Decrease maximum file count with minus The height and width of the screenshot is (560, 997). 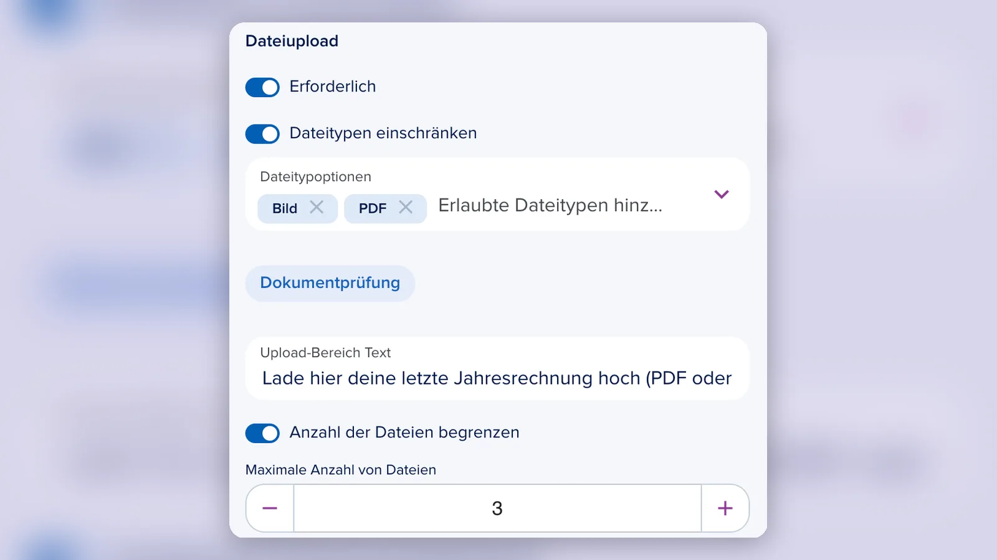[x=270, y=508]
